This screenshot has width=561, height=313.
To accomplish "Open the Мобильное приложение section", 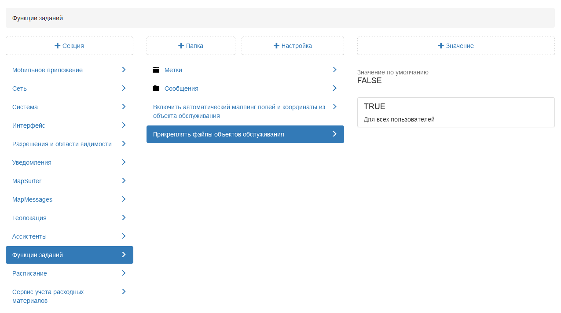I will 70,70.
